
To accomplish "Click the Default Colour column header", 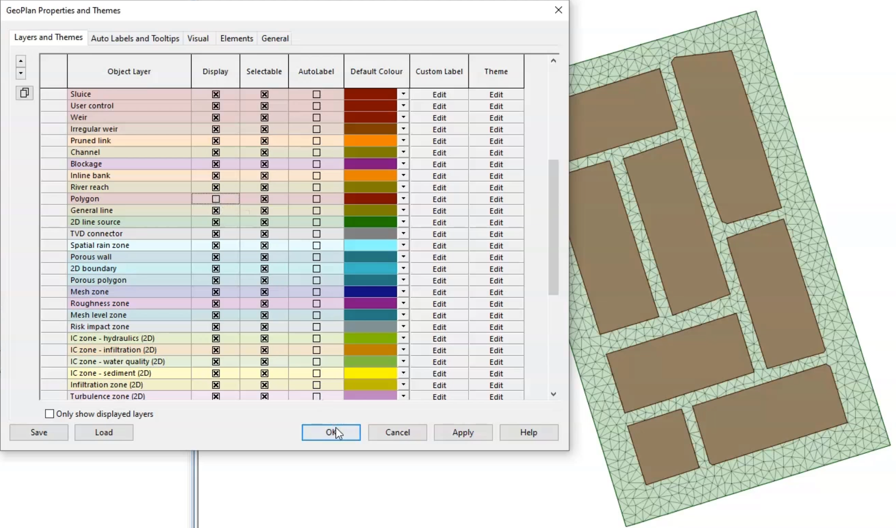I will click(377, 71).
